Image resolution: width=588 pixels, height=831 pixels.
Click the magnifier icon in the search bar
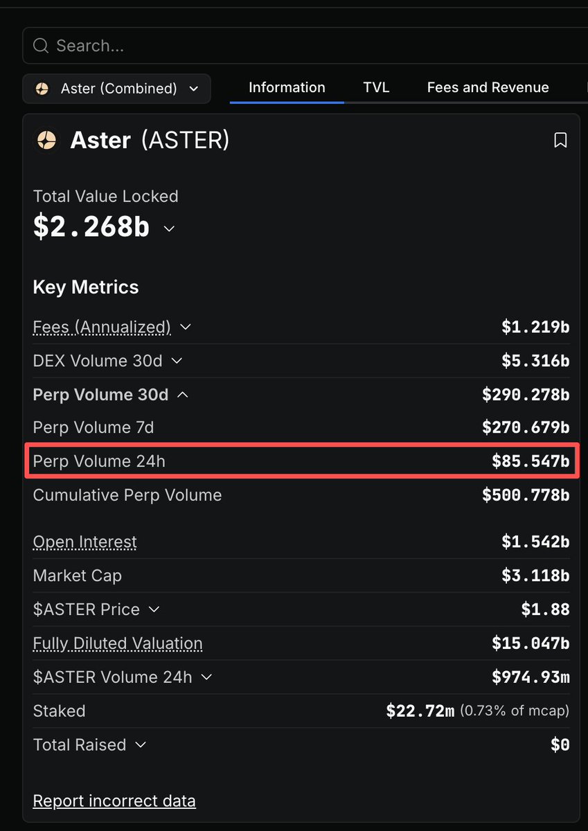coord(41,46)
